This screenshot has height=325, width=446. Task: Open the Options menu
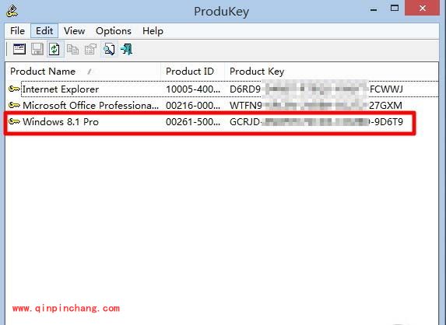tap(114, 30)
